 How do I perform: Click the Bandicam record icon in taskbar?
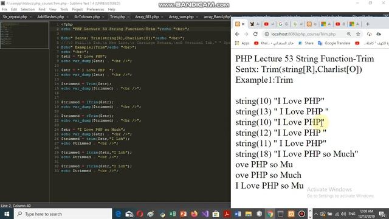(x=301, y=214)
